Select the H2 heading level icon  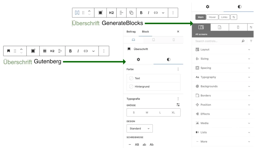(x=111, y=12)
